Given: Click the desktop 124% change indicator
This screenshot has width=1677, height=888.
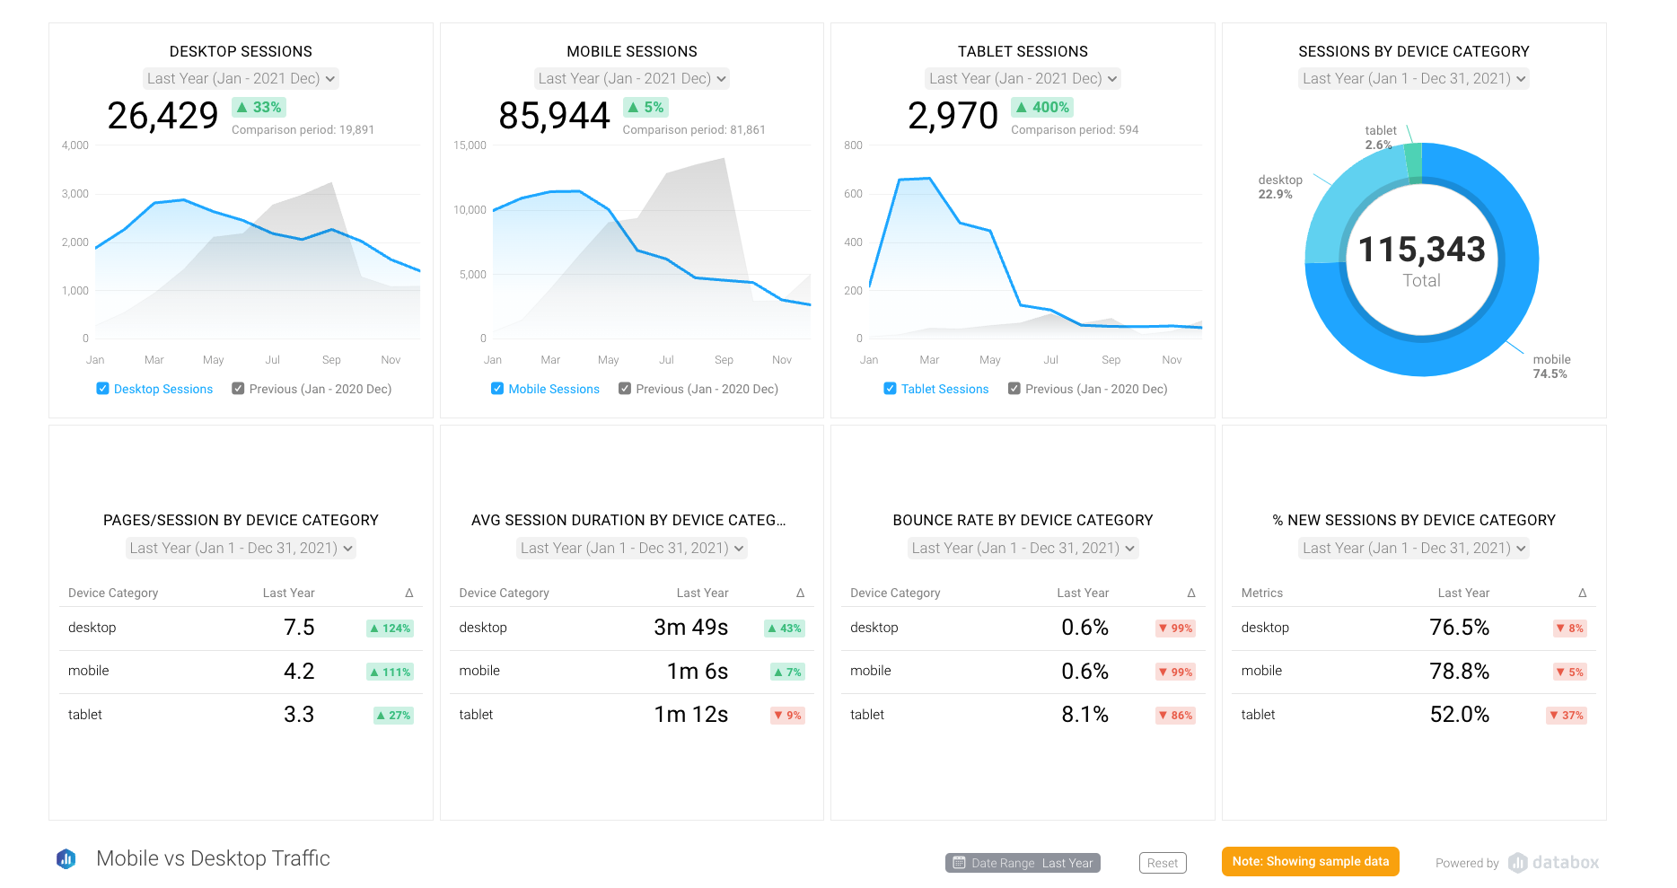Looking at the screenshot, I should (390, 629).
